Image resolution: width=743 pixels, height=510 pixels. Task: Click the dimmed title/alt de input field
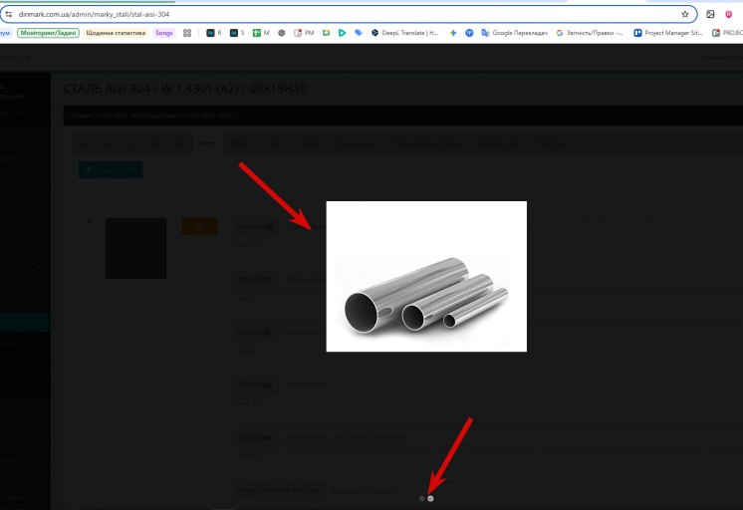pyautogui.click(x=509, y=384)
